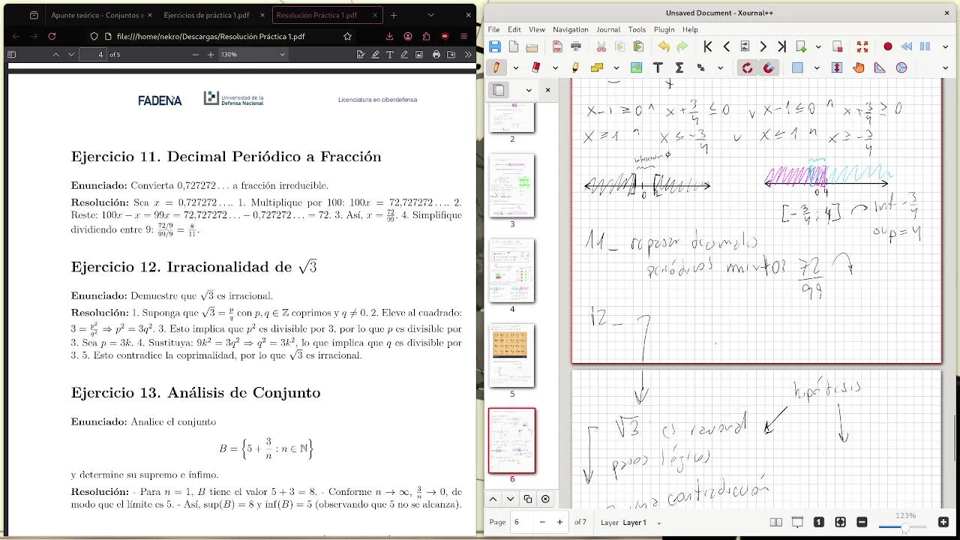Viewport: 960px width, 540px height.
Task: Open the Journal menu
Action: click(608, 29)
